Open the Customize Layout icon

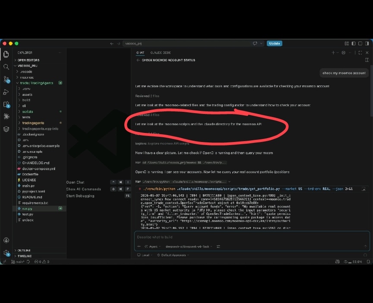347,43
